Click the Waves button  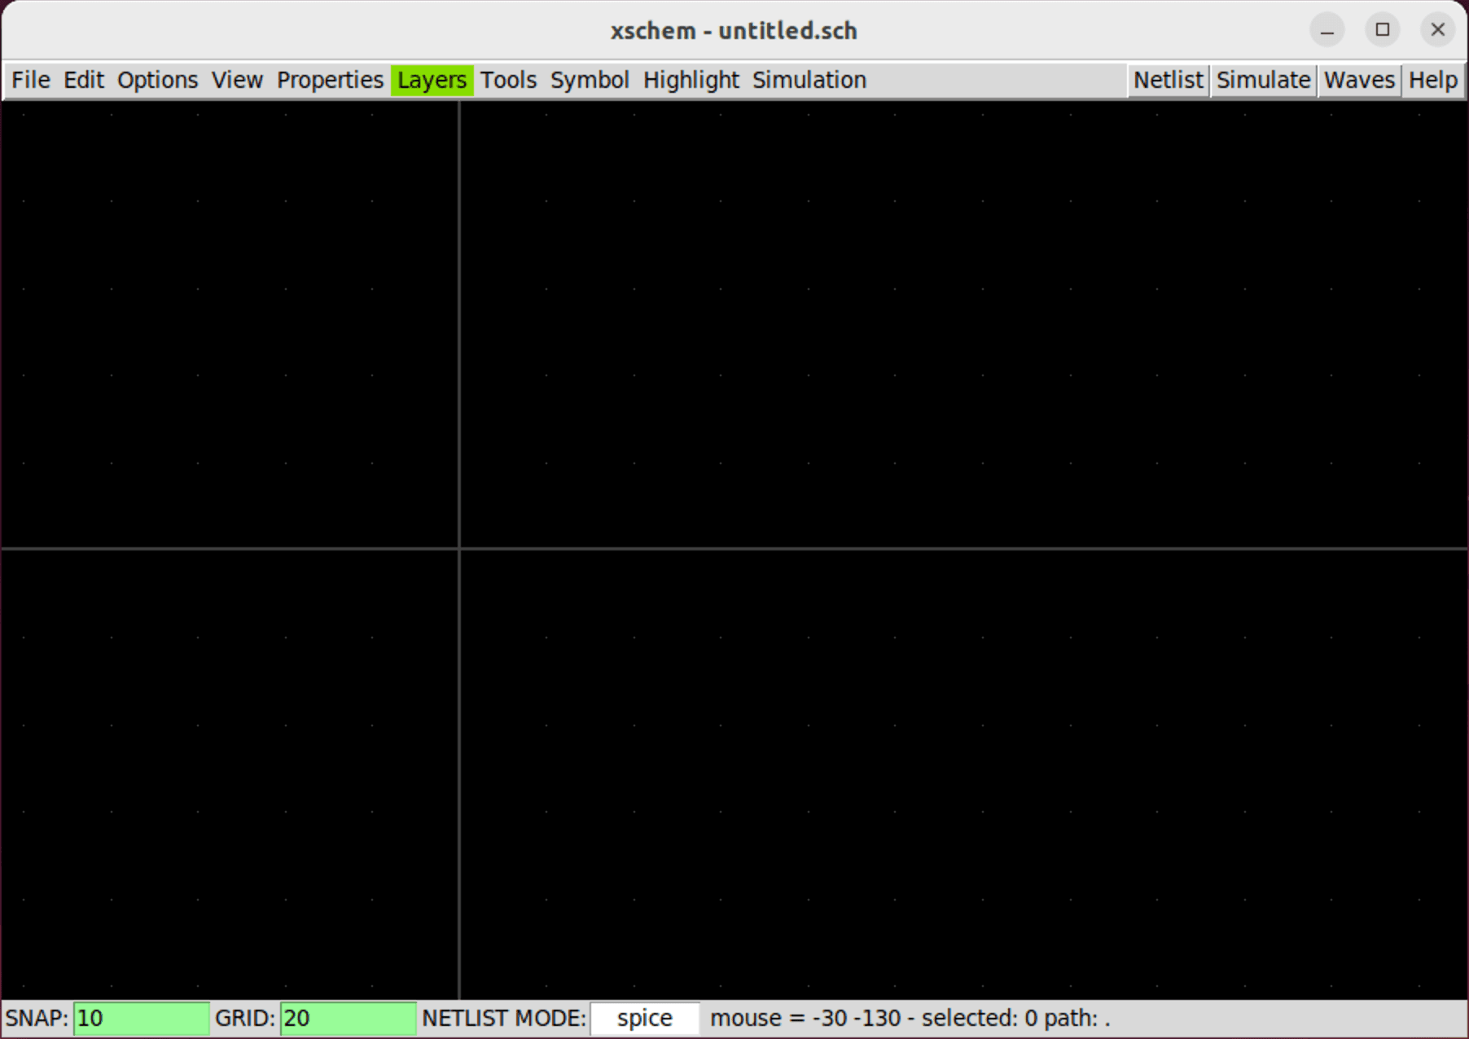tap(1358, 81)
